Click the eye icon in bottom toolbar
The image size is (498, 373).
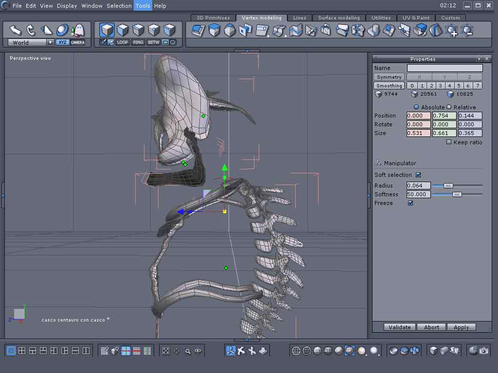coord(198,351)
